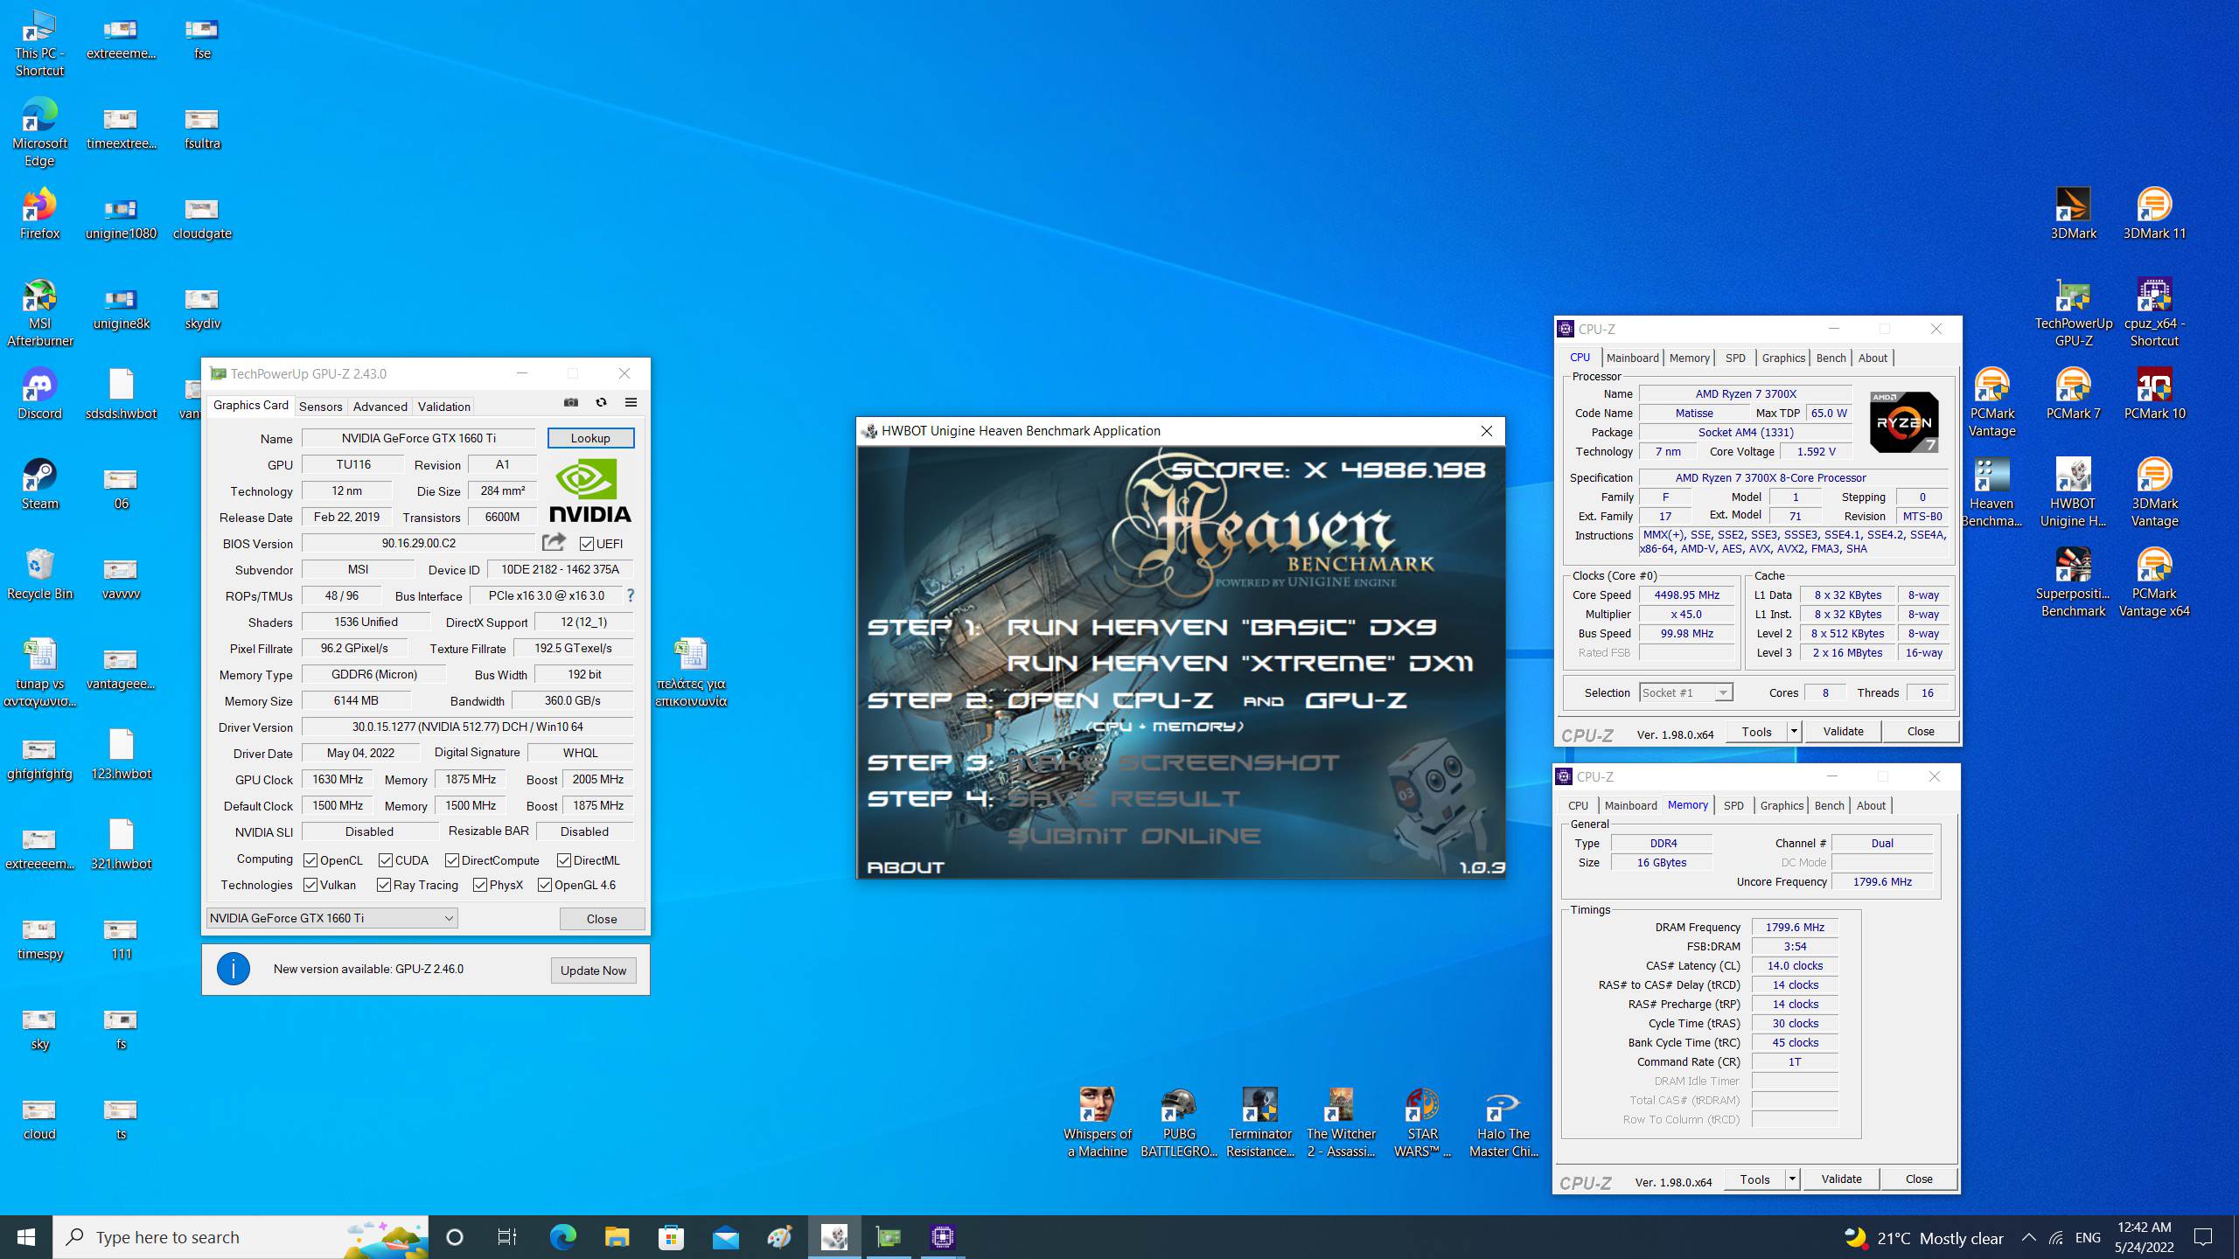The width and height of the screenshot is (2239, 1259).
Task: Toggle the OpenCL checkbox
Action: [310, 860]
